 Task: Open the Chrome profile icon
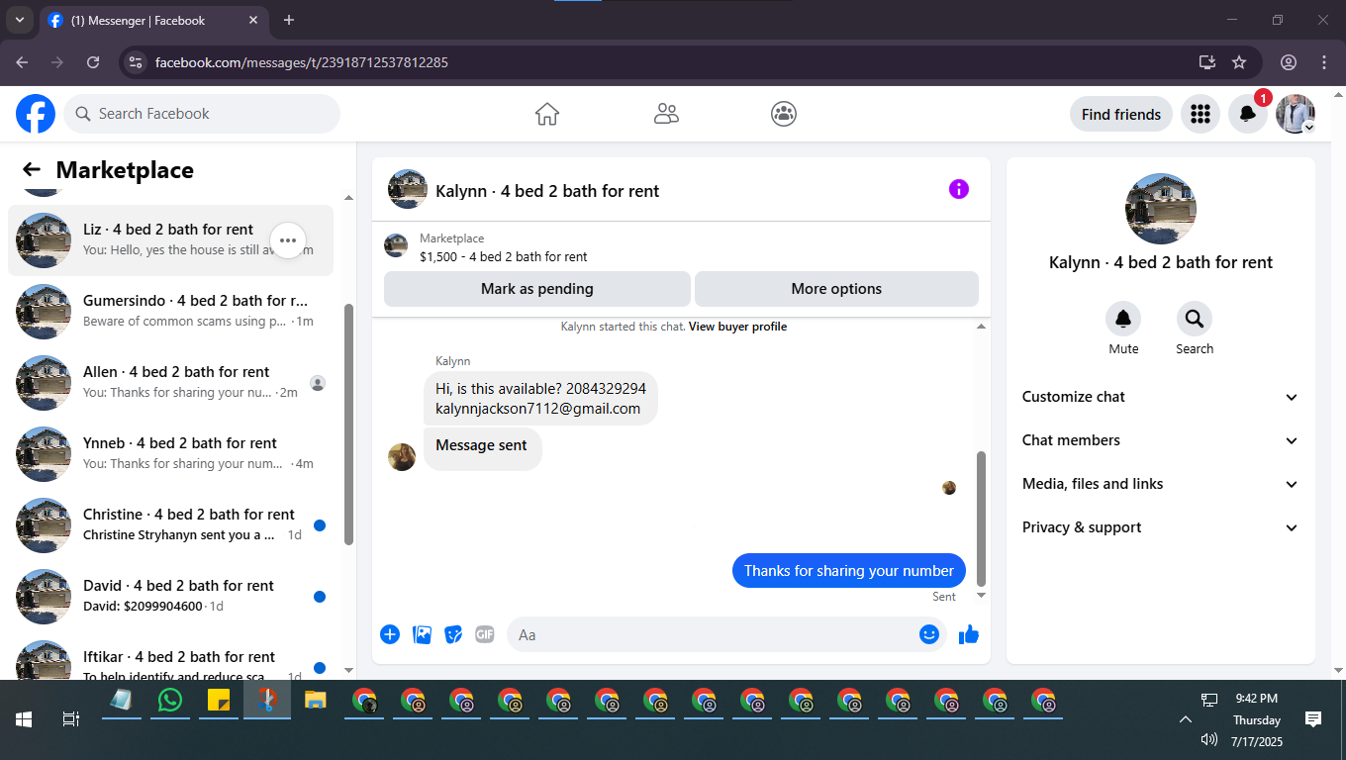(x=1289, y=62)
